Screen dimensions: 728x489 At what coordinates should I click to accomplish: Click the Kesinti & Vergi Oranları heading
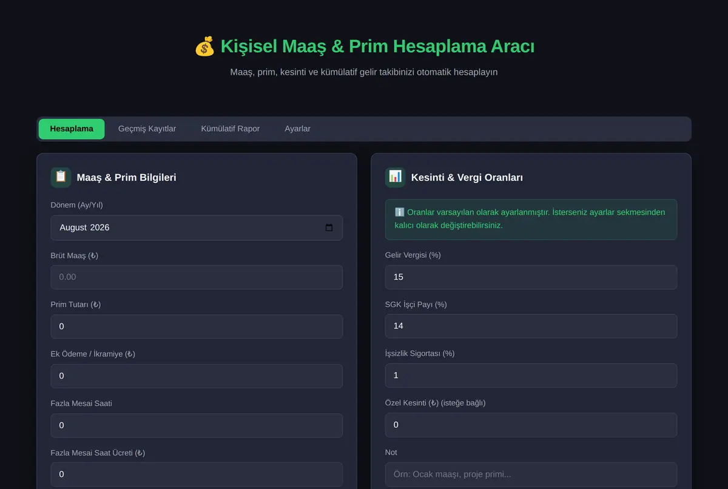coord(467,178)
